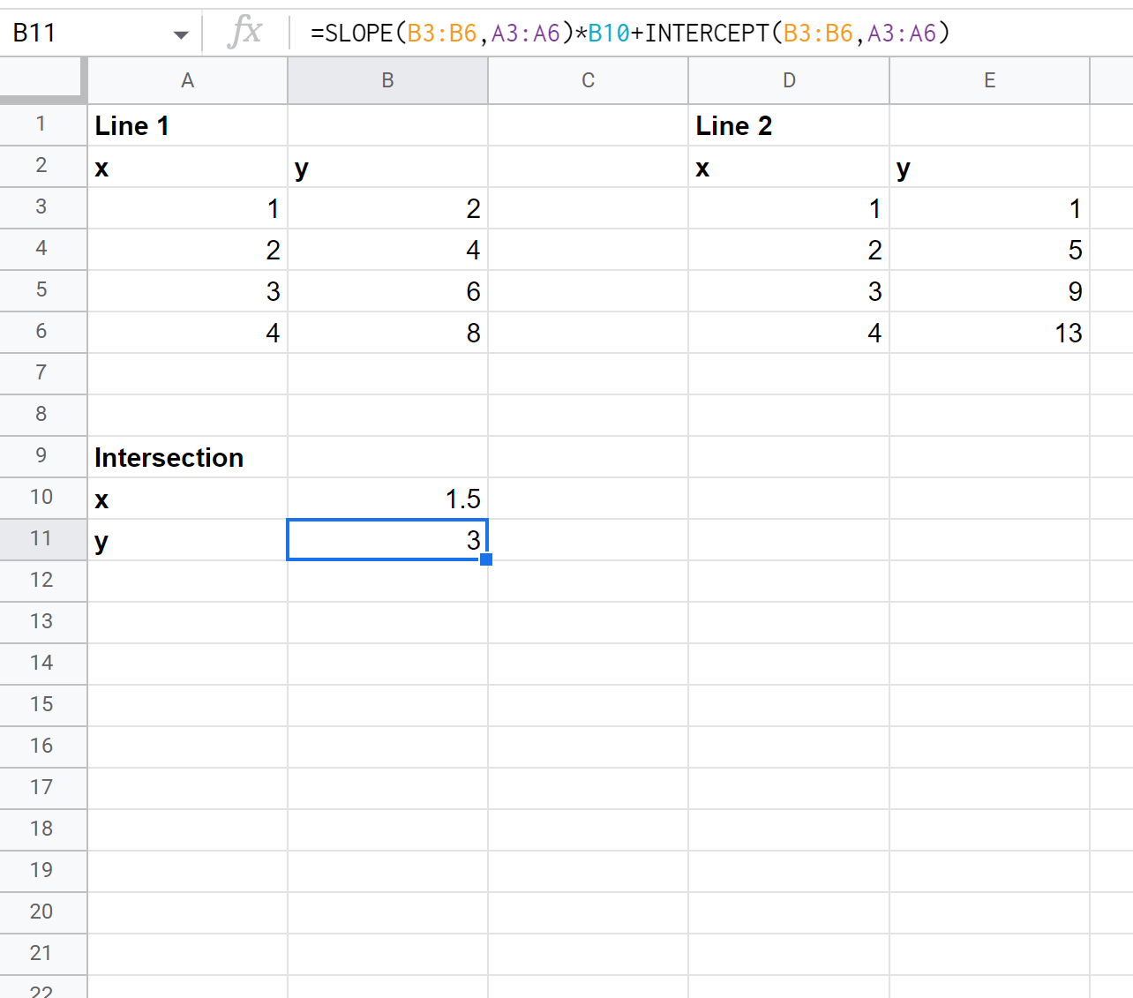Screen dimensions: 1133x998
Task: Select column E header
Action: 989,79
